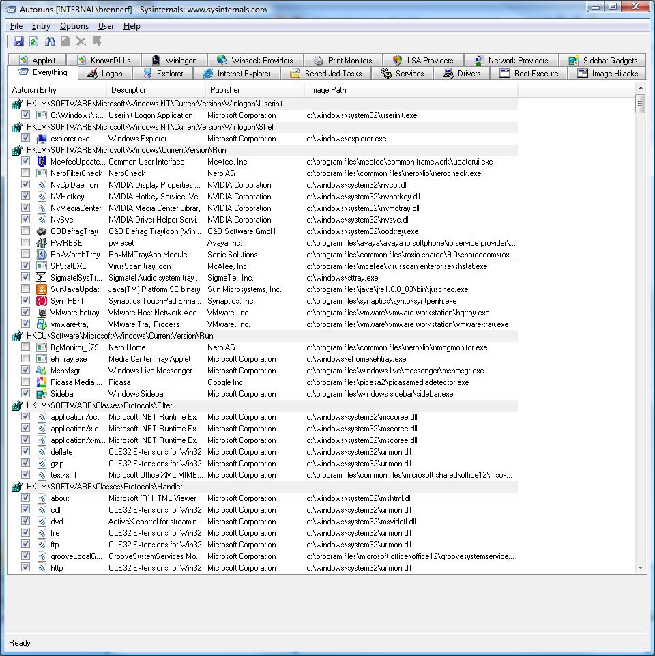Switch to the Services tab
This screenshot has height=656, width=655.
click(x=403, y=74)
